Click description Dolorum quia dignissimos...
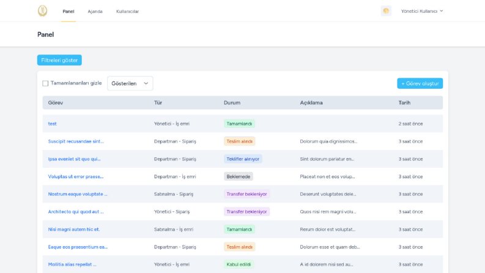Screen dimensions: 485x273 pyautogui.click(x=328, y=141)
